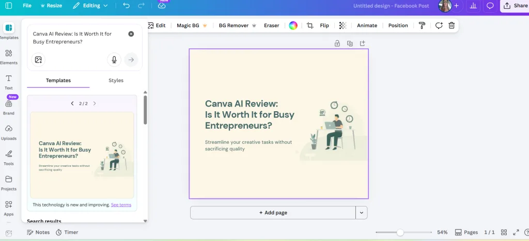Add an image to the prompt
The width and height of the screenshot is (529, 241).
(x=38, y=60)
